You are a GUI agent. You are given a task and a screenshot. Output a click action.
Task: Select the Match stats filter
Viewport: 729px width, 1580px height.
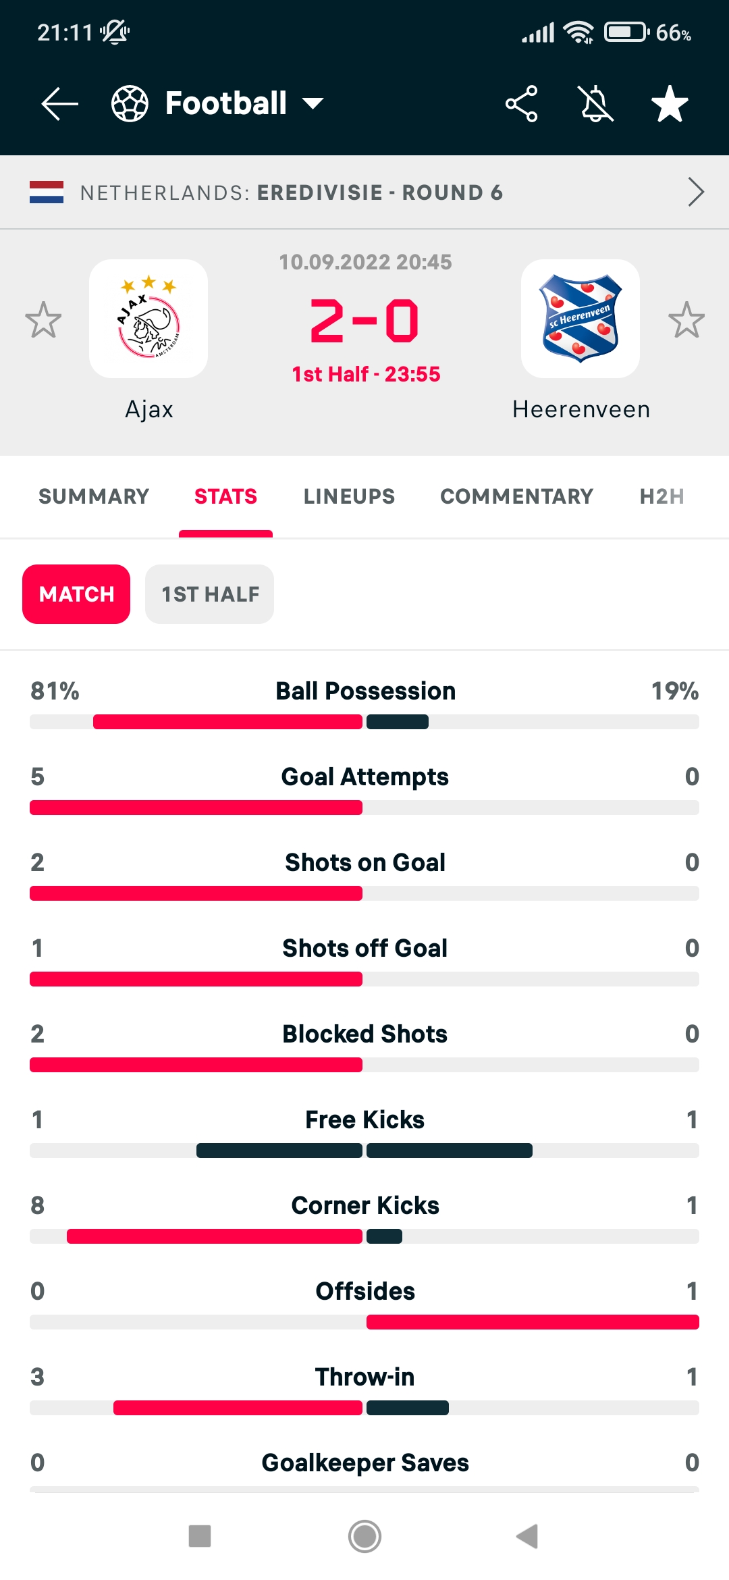[76, 594]
